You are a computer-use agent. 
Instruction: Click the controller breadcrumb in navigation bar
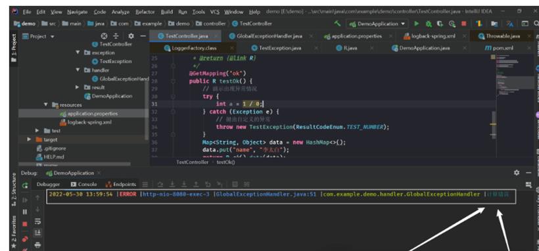[211, 24]
